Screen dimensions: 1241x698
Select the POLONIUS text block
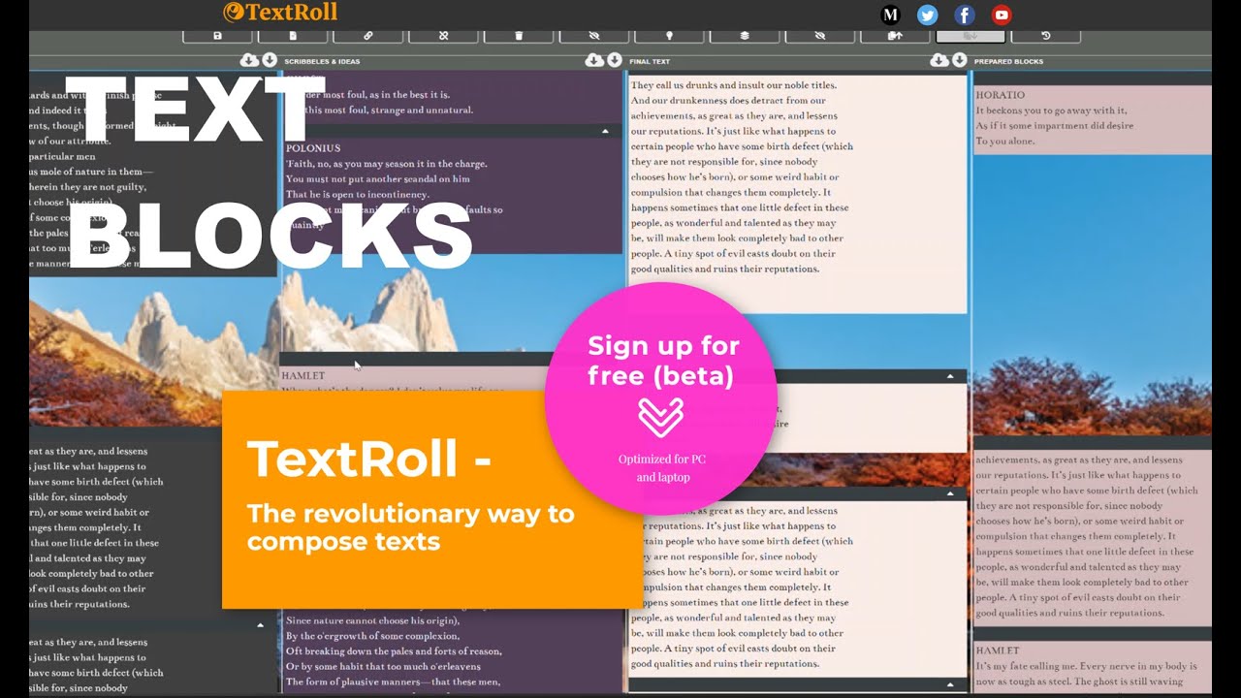[452, 195]
